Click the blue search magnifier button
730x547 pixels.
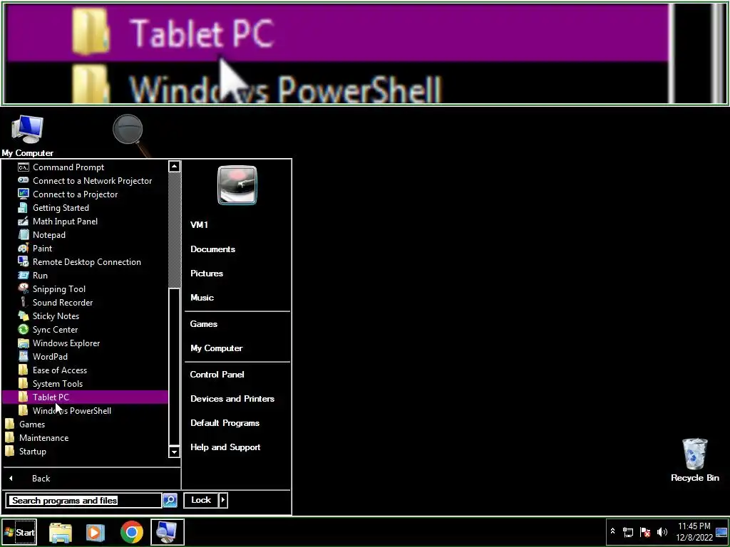coord(170,501)
